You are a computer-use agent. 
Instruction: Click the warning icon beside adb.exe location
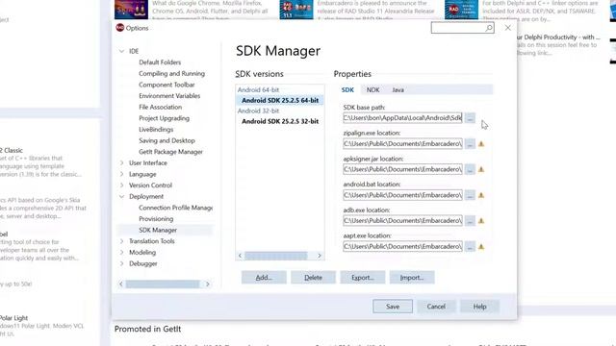[x=481, y=221]
